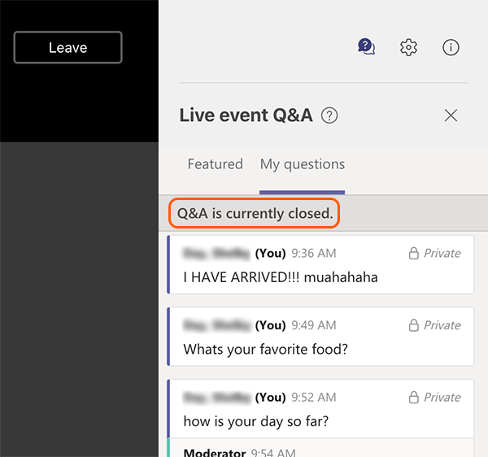Click the 'Q&A is currently closed' notice
The height and width of the screenshot is (457, 488).
coord(255,214)
